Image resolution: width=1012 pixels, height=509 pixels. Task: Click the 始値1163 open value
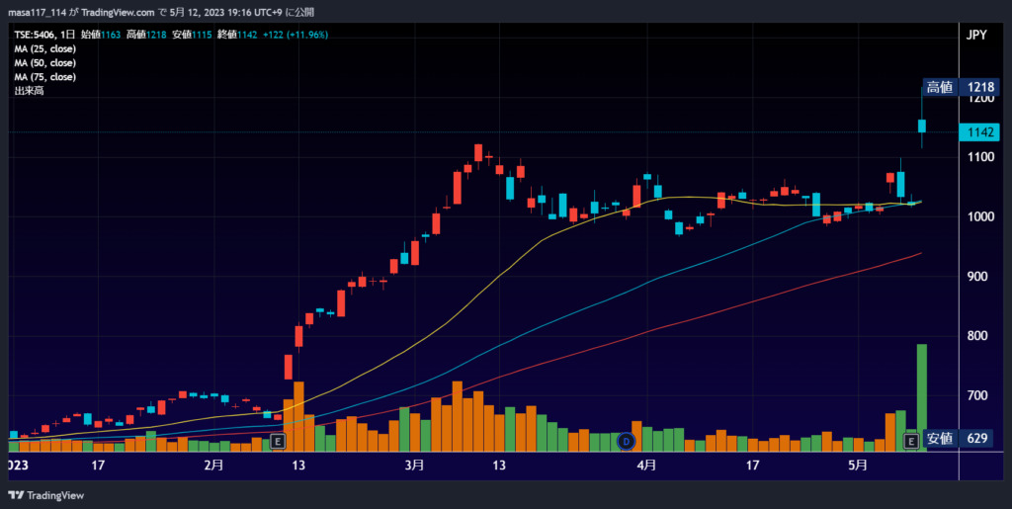point(101,35)
